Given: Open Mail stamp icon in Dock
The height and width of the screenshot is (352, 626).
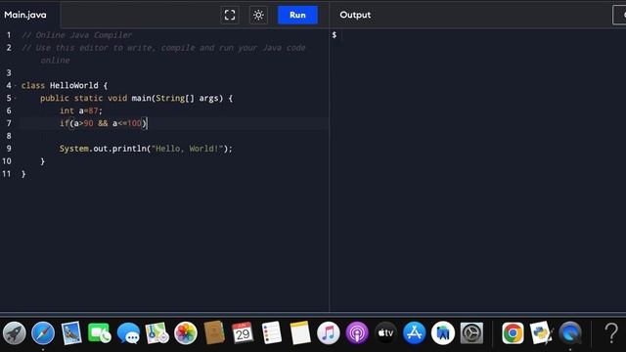Looking at the screenshot, I should click(x=71, y=332).
